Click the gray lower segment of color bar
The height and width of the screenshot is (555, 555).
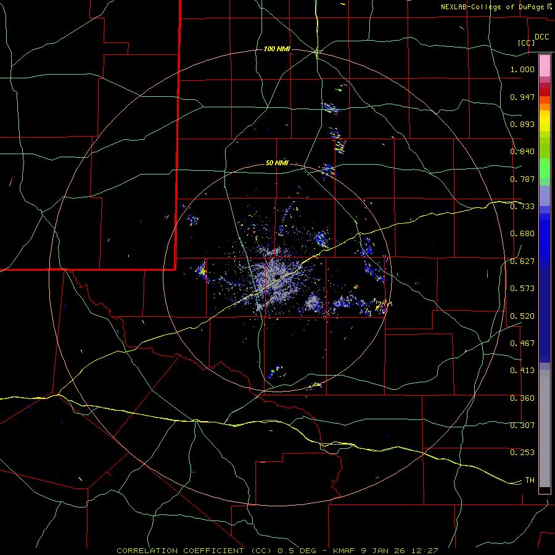point(545,429)
